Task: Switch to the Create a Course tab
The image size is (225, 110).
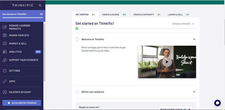Action: (114, 15)
